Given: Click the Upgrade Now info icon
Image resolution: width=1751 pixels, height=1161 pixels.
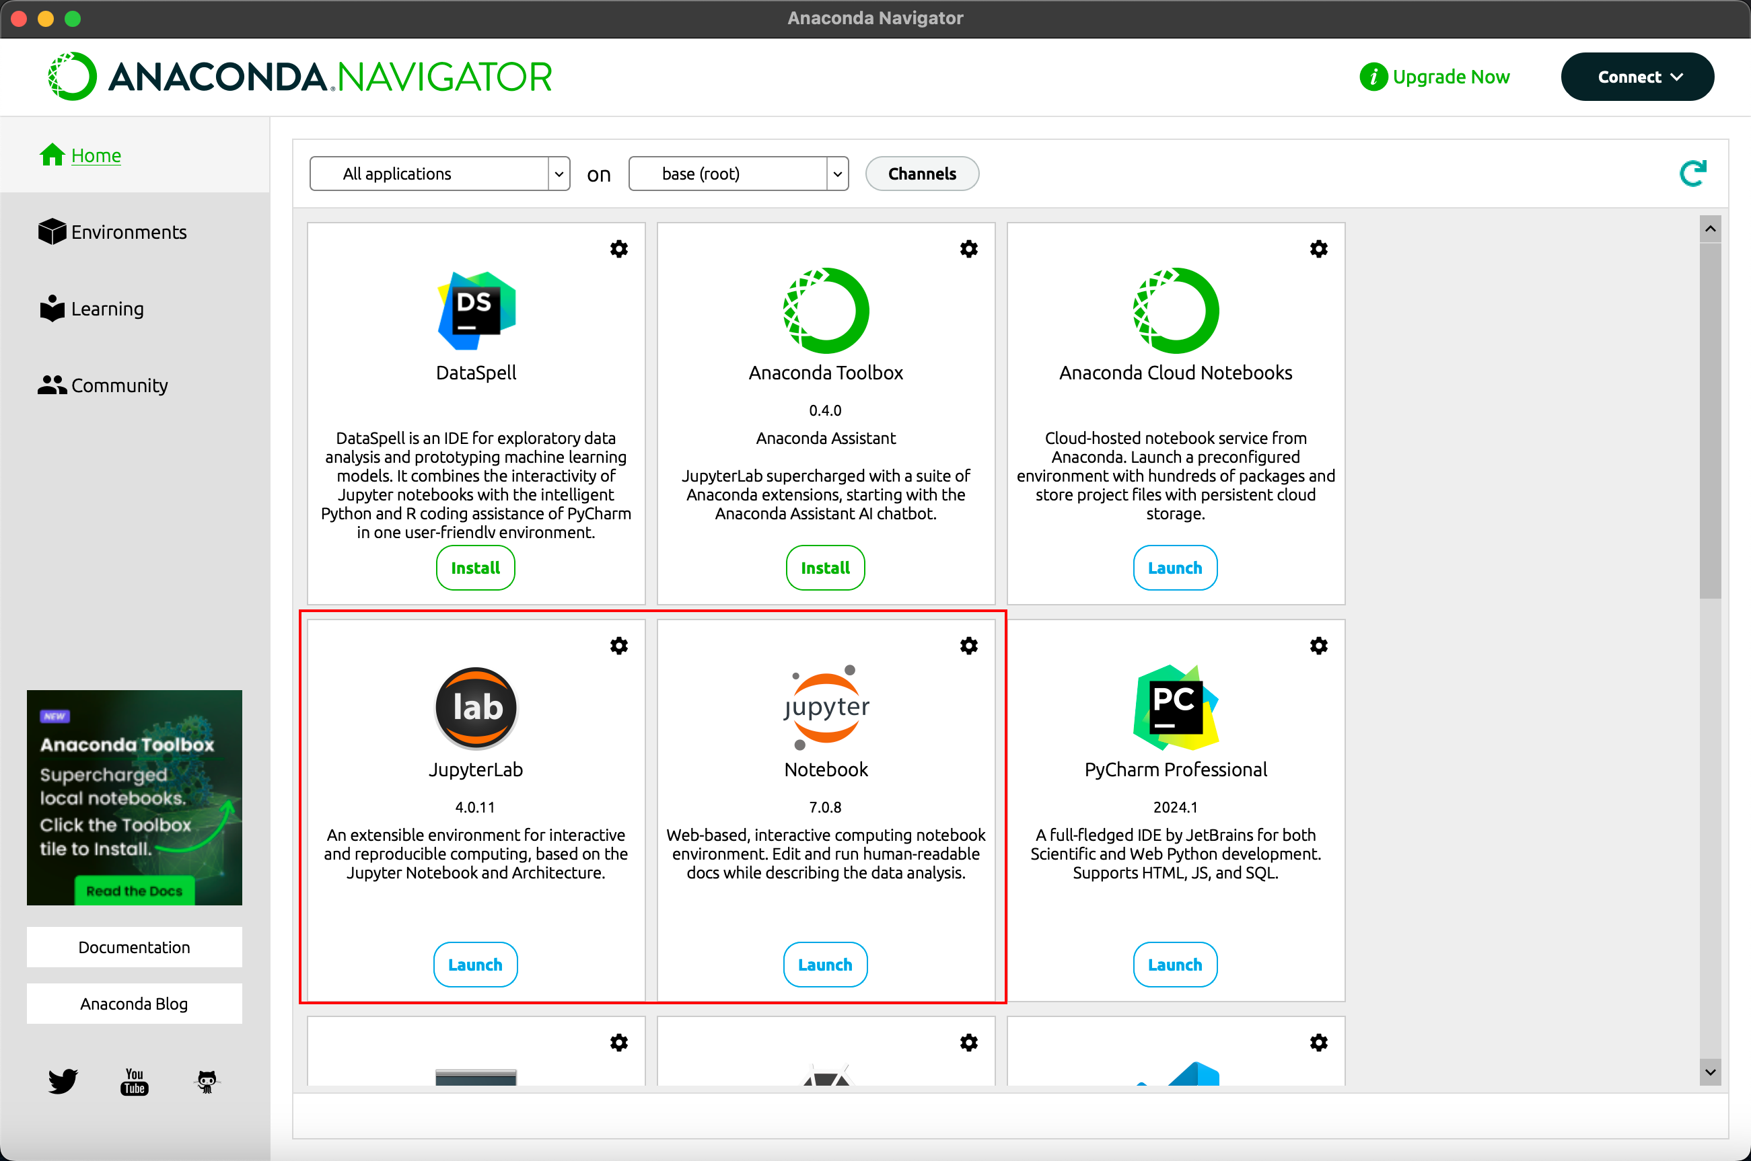Looking at the screenshot, I should [1373, 77].
